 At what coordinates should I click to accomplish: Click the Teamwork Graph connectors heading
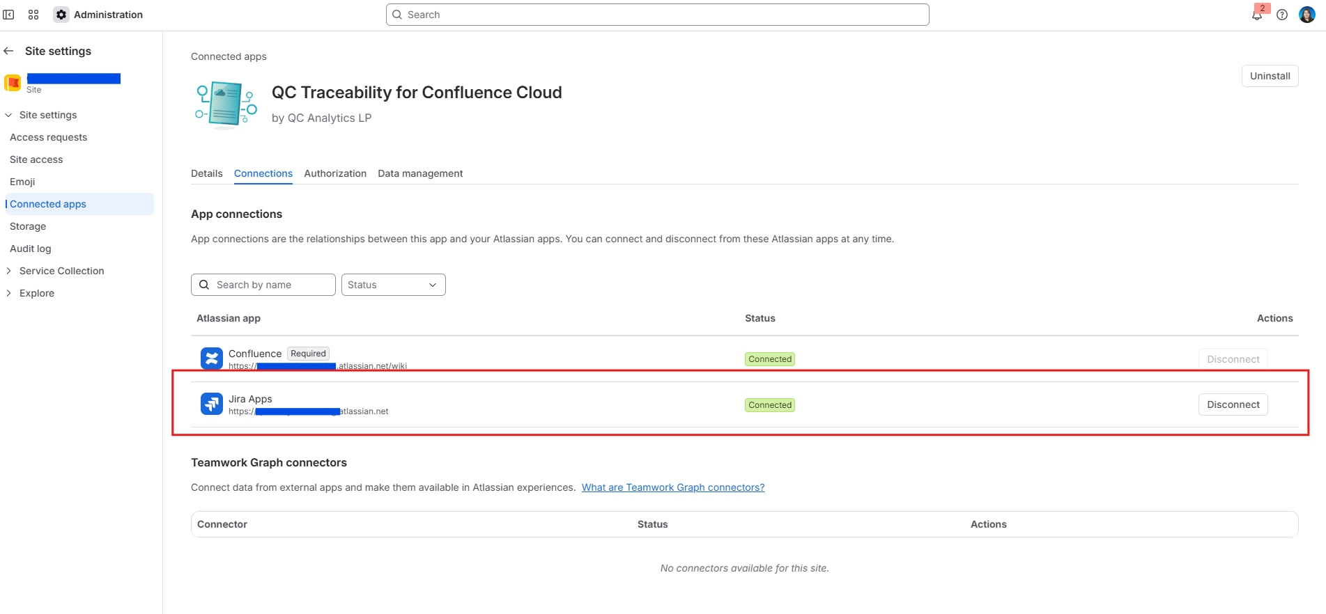(x=269, y=462)
